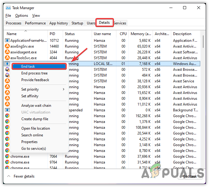This screenshot has width=209, height=187.
Task: Maximize the Task Manager window
Action: [185, 8]
